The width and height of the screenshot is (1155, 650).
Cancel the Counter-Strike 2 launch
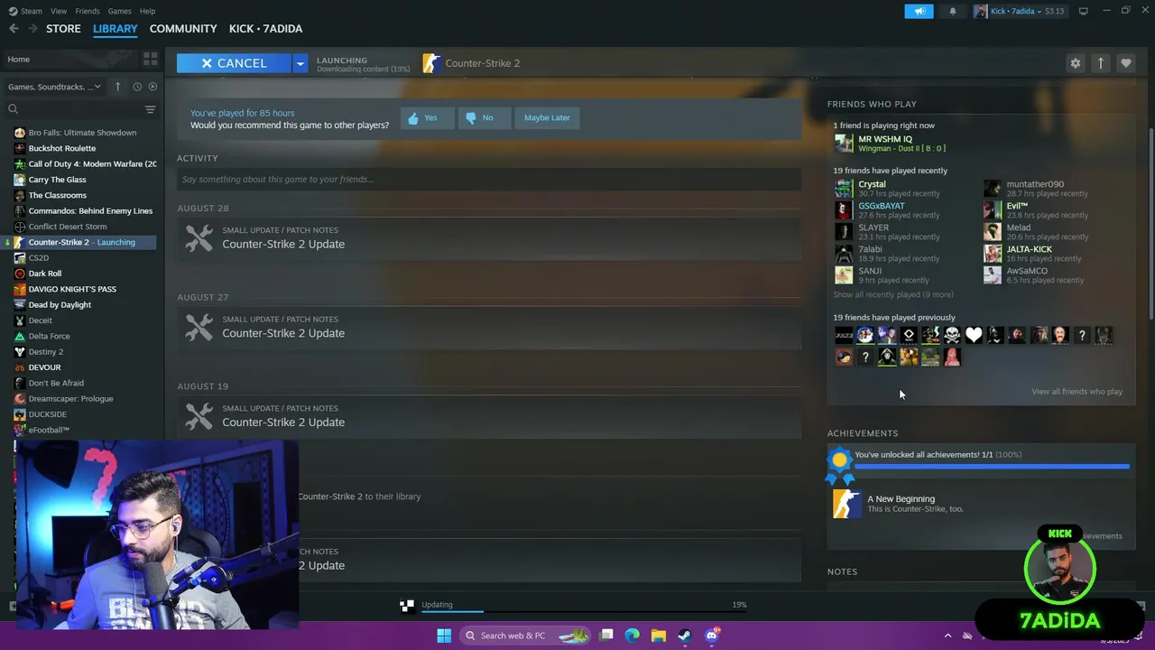point(234,63)
